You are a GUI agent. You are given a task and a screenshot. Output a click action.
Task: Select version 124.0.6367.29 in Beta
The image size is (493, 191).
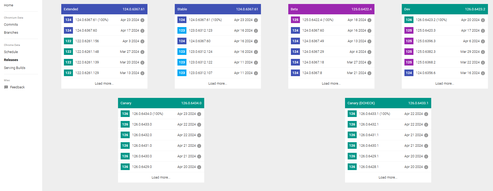click(x=313, y=52)
